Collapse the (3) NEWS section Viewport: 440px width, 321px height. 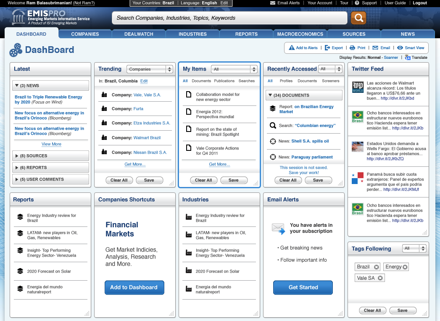point(50,86)
